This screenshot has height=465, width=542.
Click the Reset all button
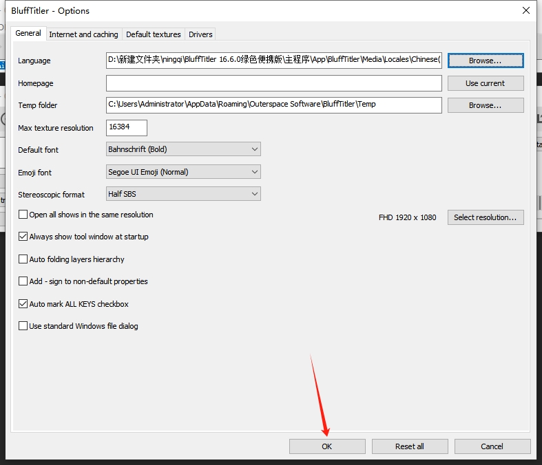[x=410, y=446]
